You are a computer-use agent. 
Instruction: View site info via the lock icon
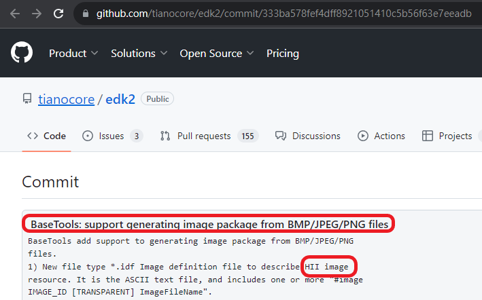86,14
